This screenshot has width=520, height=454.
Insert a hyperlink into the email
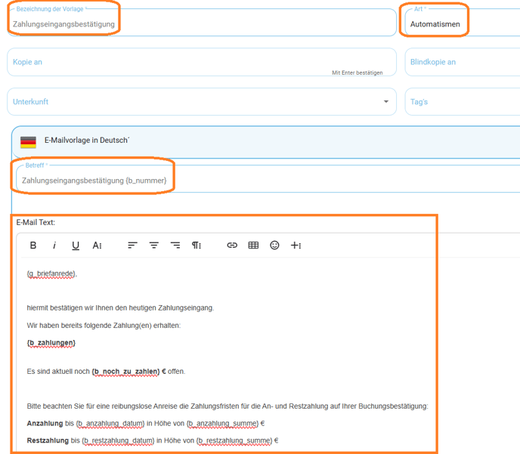(x=232, y=246)
